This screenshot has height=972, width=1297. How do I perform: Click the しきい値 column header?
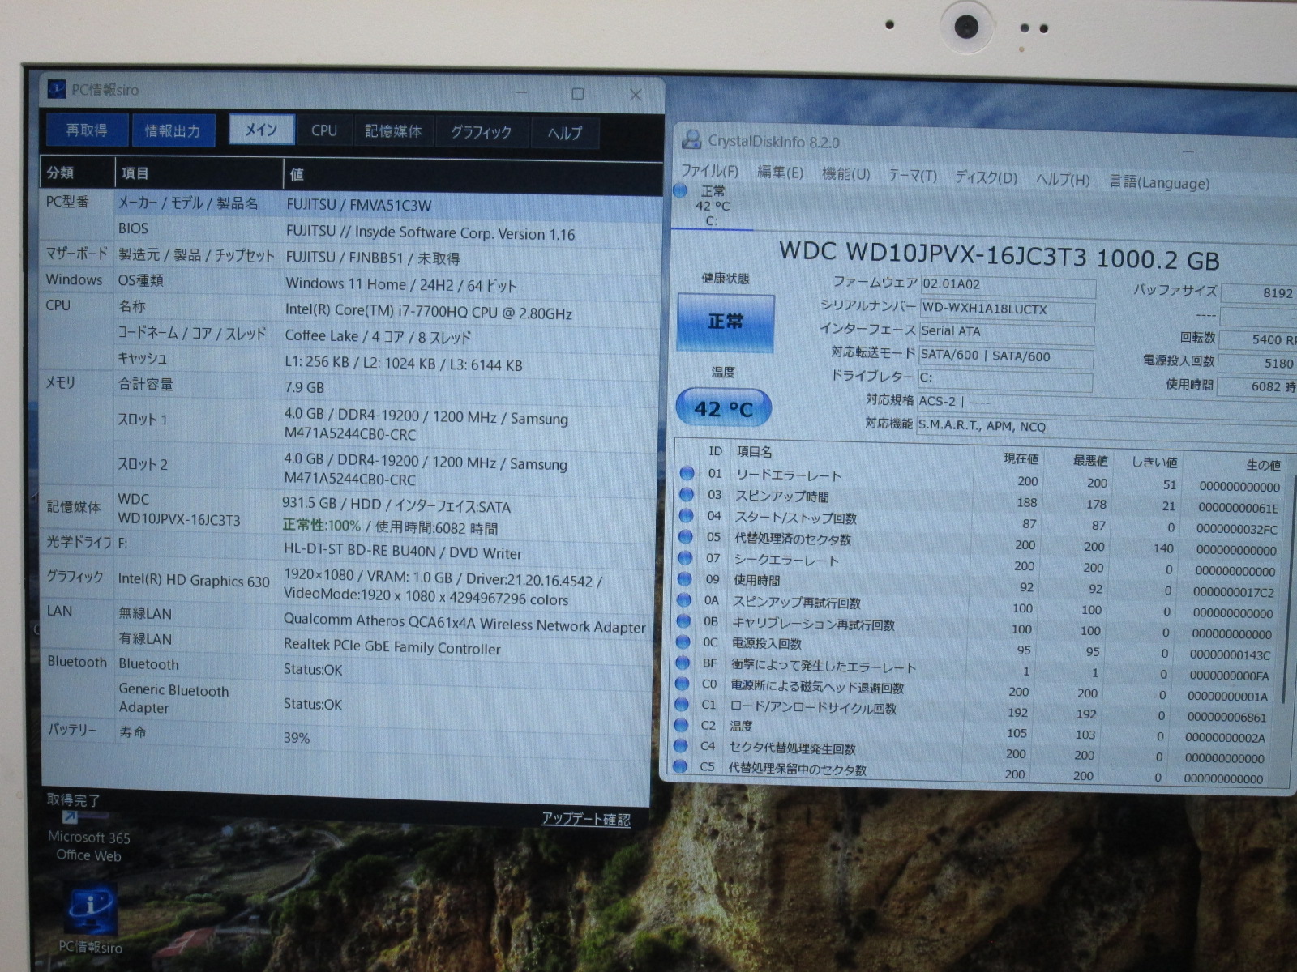[x=1154, y=463]
